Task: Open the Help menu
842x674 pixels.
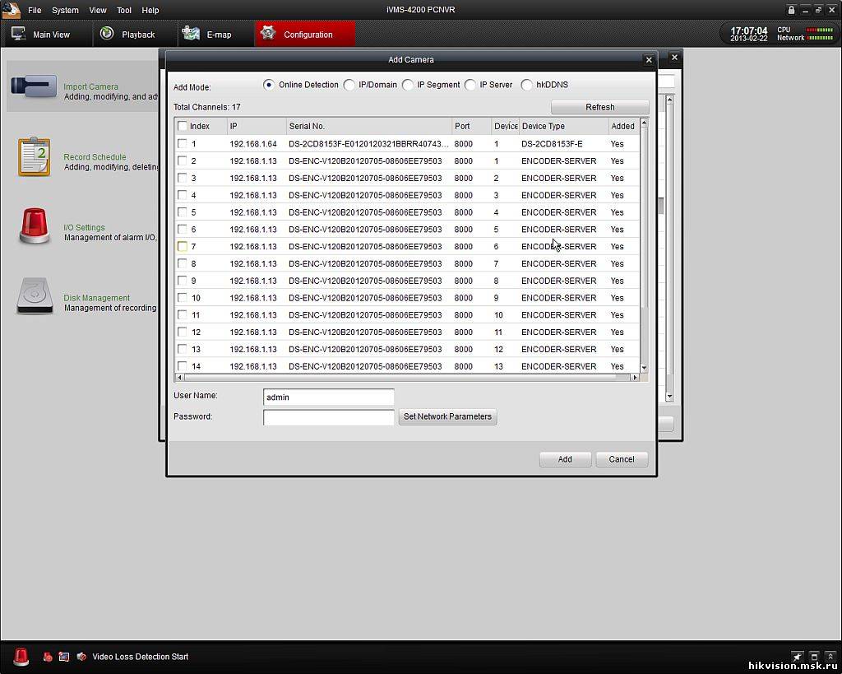Action: 150,10
